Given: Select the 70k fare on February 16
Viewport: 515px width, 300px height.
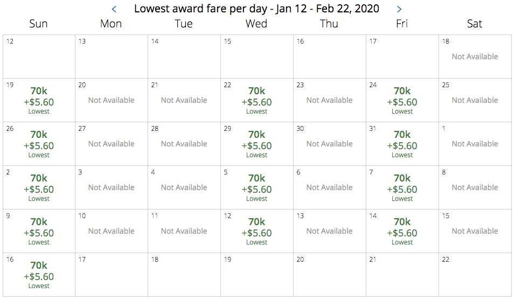Looking at the screenshot, I should pos(39,275).
